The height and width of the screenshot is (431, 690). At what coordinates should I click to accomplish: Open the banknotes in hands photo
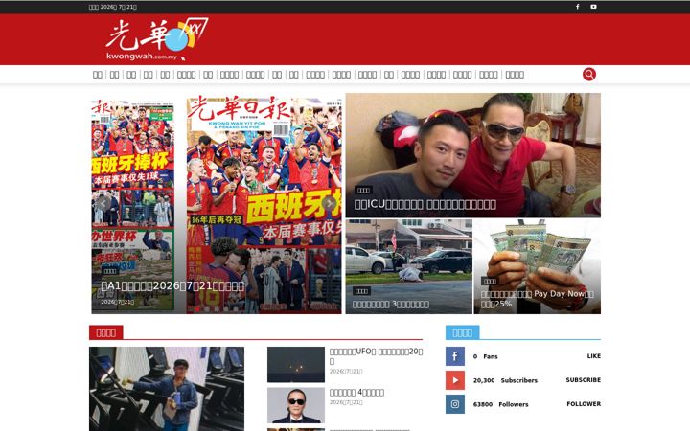click(x=538, y=266)
